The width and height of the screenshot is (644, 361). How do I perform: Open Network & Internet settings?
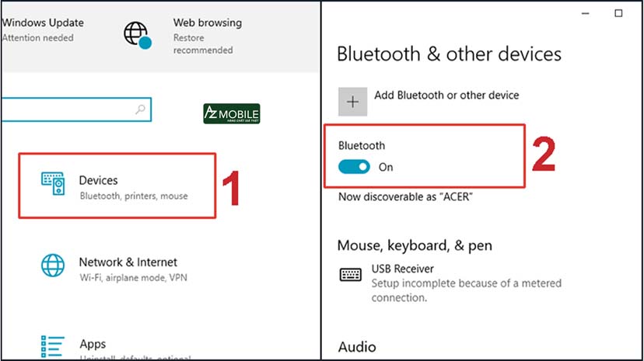(x=128, y=269)
